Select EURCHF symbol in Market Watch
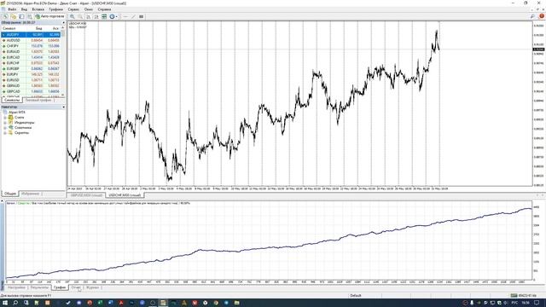The height and width of the screenshot is (307, 546). point(13,63)
